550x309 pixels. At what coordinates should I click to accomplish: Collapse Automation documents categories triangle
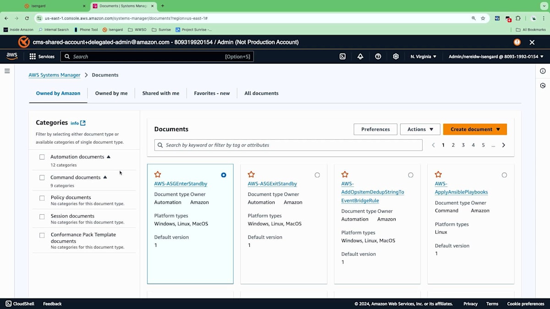point(109,157)
